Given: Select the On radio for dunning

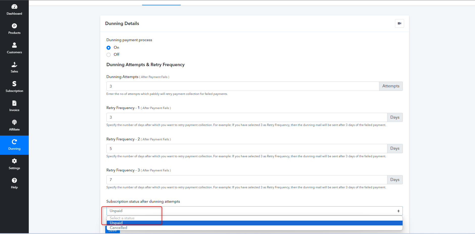Looking at the screenshot, I should (109, 48).
